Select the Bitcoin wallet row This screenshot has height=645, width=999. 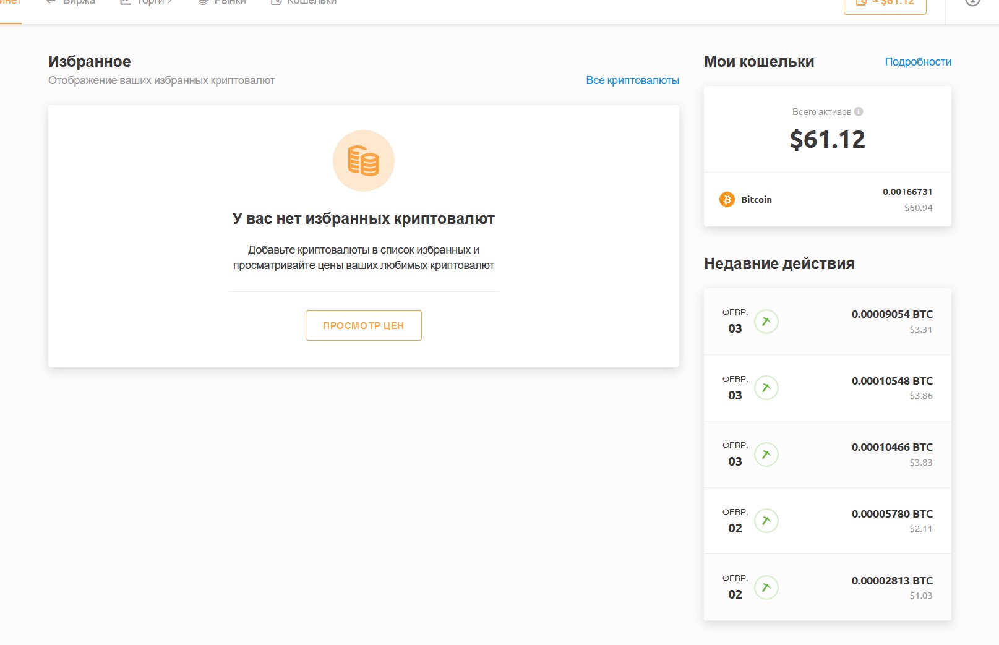pos(827,200)
